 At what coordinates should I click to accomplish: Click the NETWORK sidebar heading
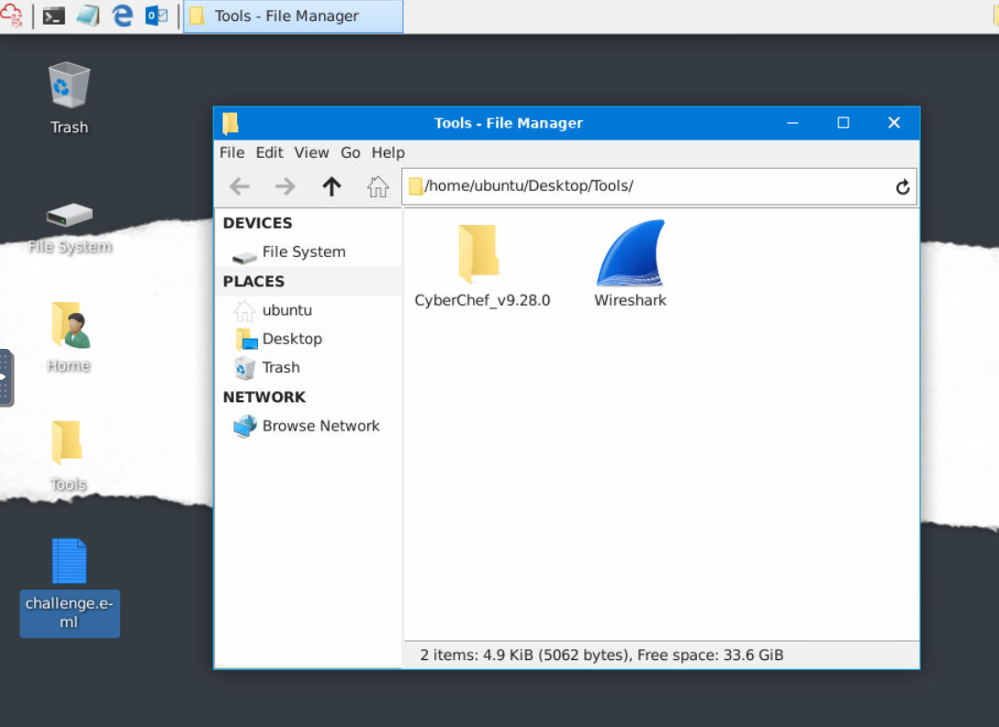264,397
